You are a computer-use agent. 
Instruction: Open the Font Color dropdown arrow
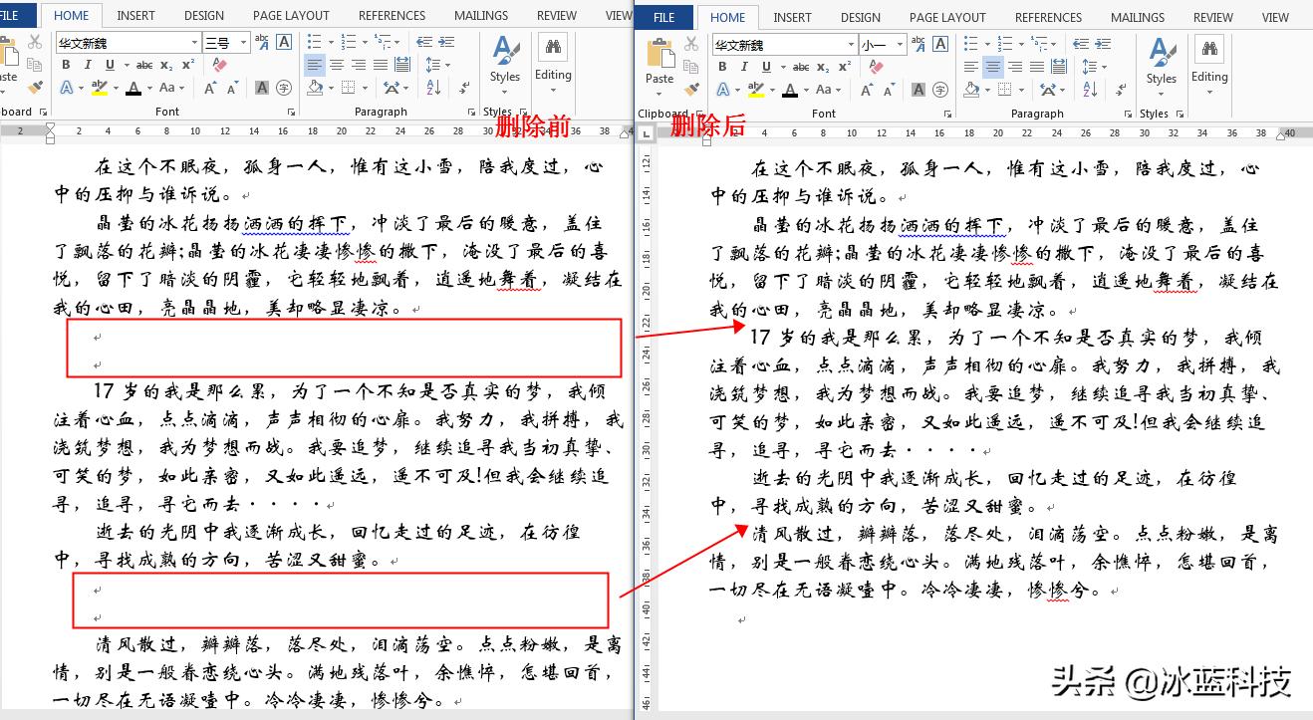(x=149, y=88)
